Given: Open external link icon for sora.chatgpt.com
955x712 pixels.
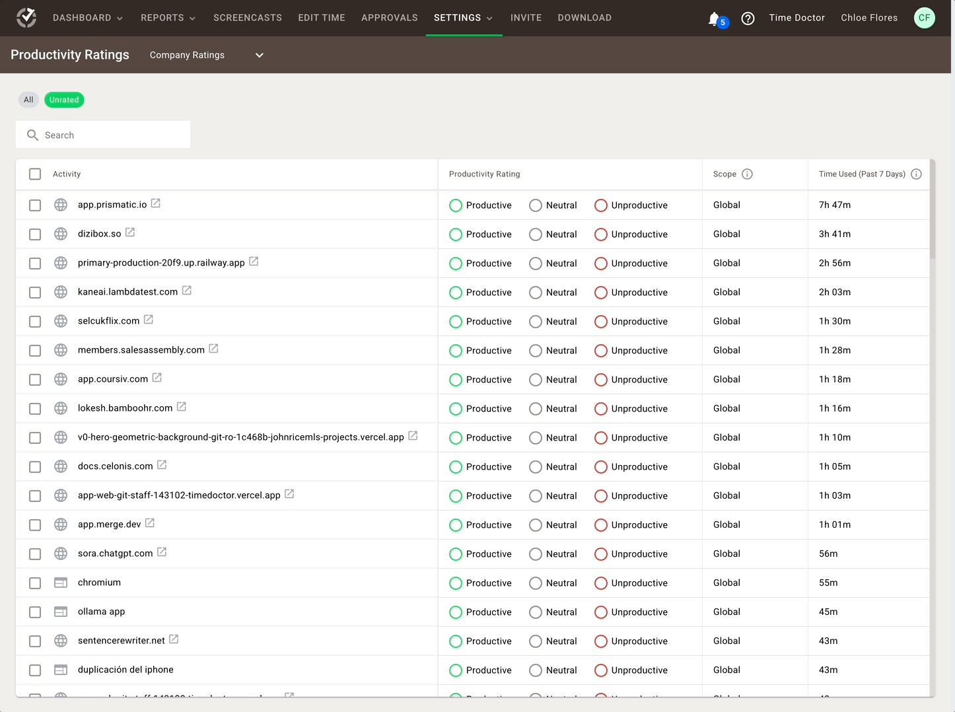Looking at the screenshot, I should (162, 552).
